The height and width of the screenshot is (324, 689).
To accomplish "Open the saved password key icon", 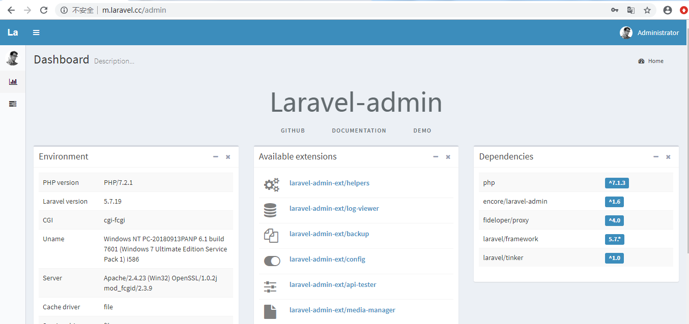I will tap(614, 10).
